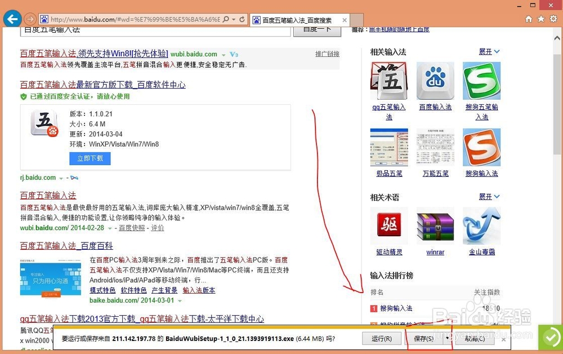Open the 产生背景 sublink

(164, 290)
